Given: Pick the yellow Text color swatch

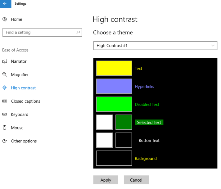Looking at the screenshot, I should coord(114,68).
